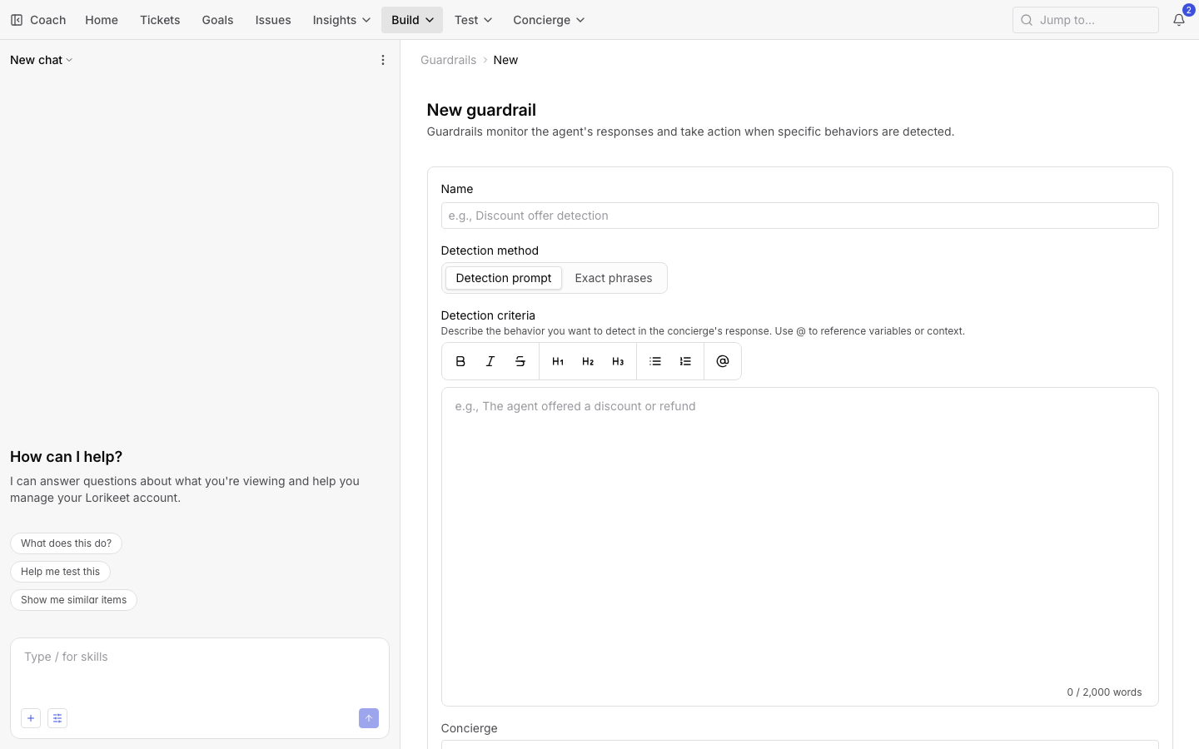Click the 'What does this do?' suggestion
Image resolution: width=1199 pixels, height=749 pixels.
tap(66, 543)
